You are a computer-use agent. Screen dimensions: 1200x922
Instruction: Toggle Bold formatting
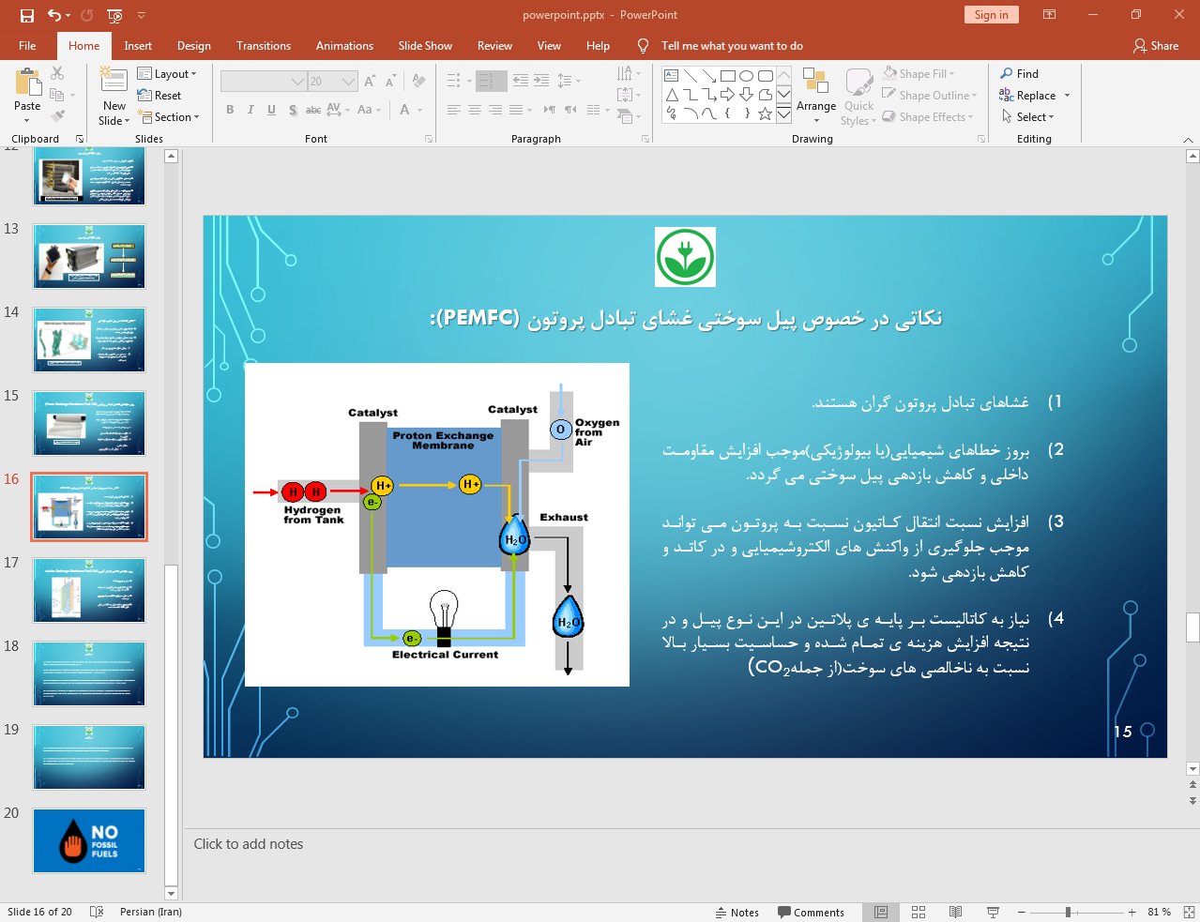point(230,110)
